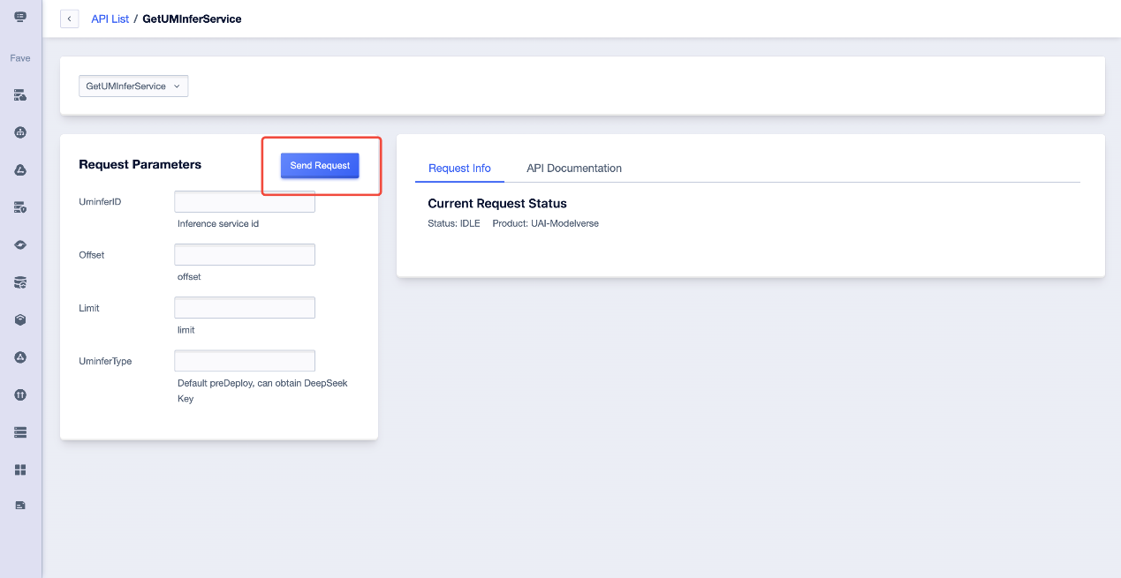This screenshot has height=578, width=1121.
Task: Select the Request Info tab
Action: pos(459,168)
